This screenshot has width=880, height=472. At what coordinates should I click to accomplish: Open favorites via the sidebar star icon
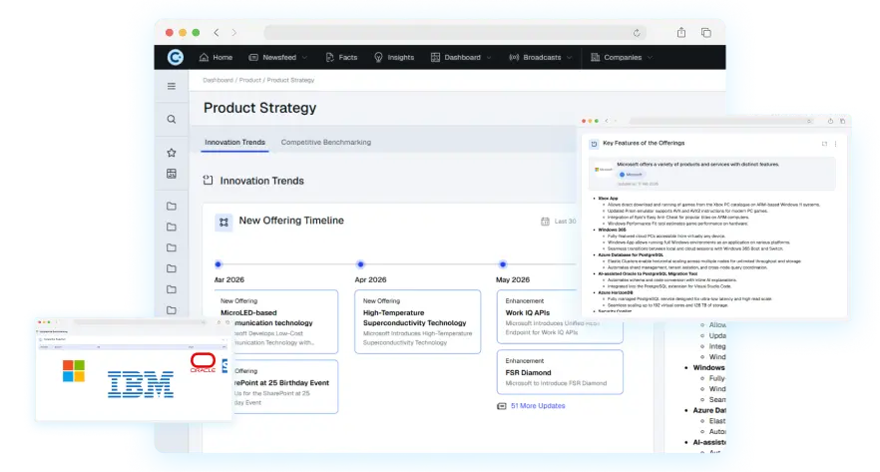pos(172,152)
